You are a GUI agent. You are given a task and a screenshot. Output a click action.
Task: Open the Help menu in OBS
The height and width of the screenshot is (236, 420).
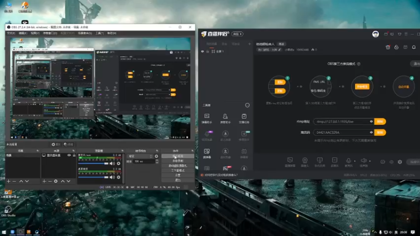point(112,33)
